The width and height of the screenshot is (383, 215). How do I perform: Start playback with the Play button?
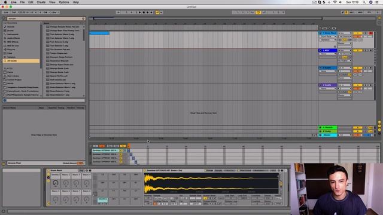[139, 13]
